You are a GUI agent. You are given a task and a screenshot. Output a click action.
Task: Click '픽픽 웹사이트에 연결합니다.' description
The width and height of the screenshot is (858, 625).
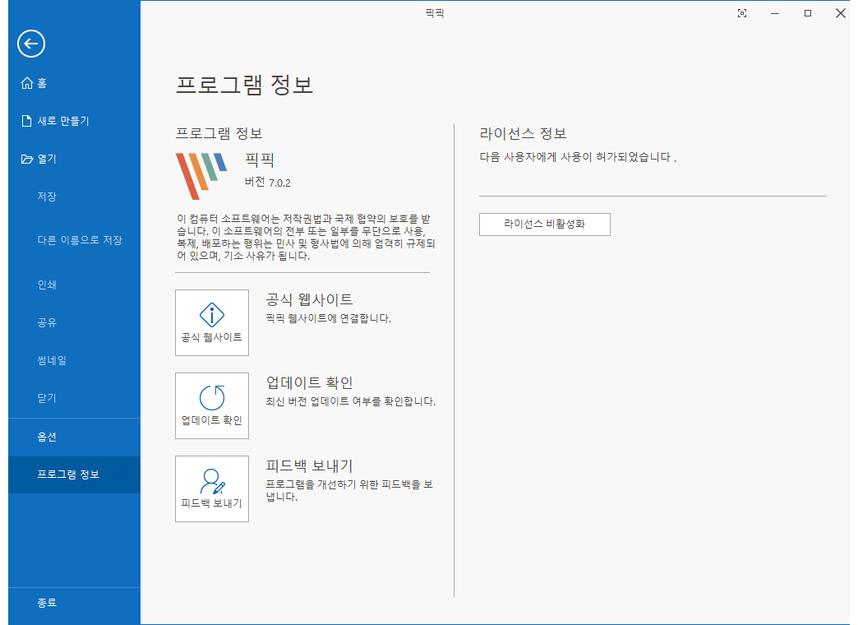tap(328, 318)
